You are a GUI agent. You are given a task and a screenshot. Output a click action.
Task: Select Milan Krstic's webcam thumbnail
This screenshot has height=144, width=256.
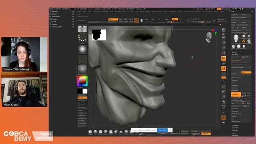coord(24,90)
